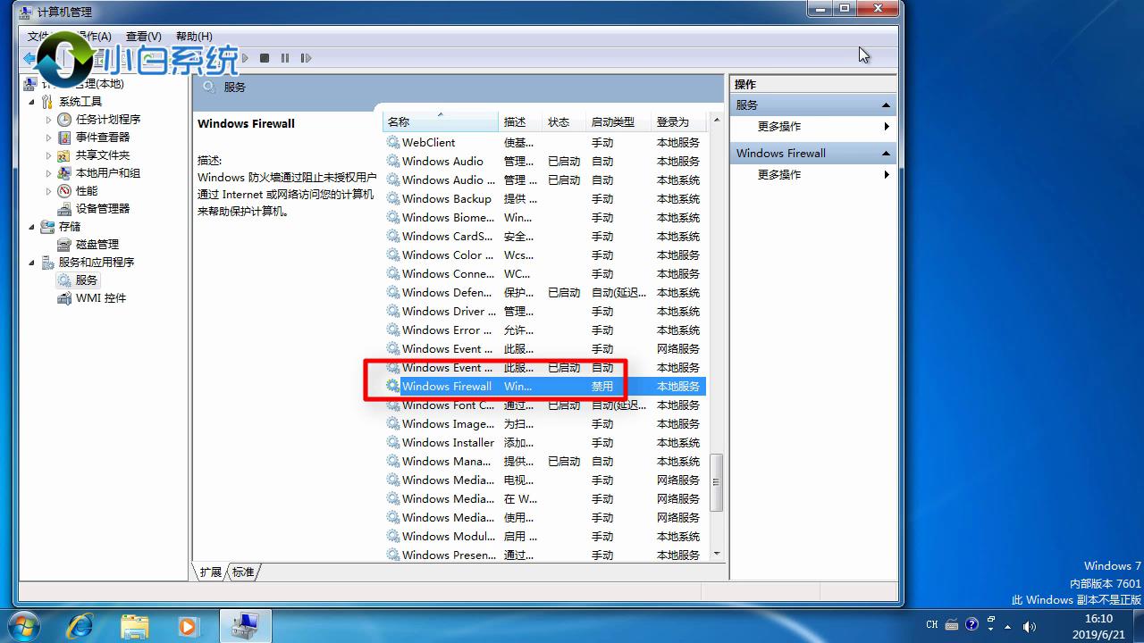
Task: Click the Stop Service toolbar icon
Action: [265, 58]
